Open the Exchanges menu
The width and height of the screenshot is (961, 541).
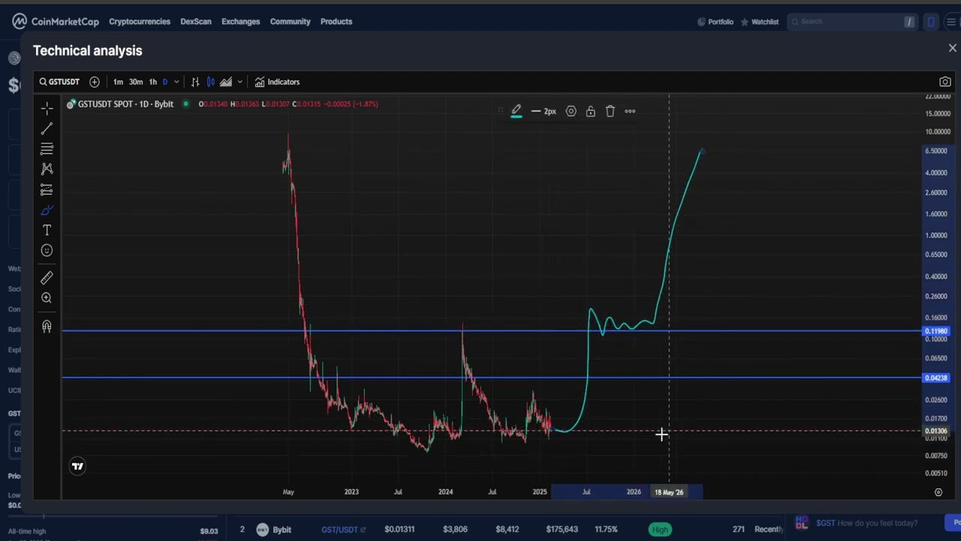(241, 21)
